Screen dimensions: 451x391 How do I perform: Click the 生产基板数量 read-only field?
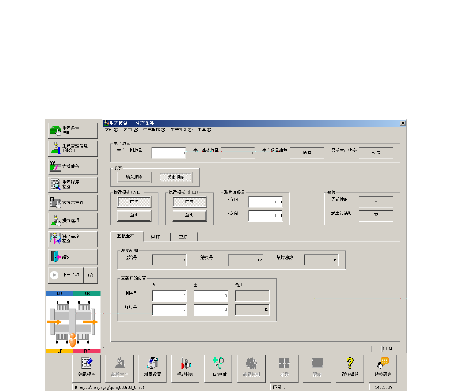(238, 153)
